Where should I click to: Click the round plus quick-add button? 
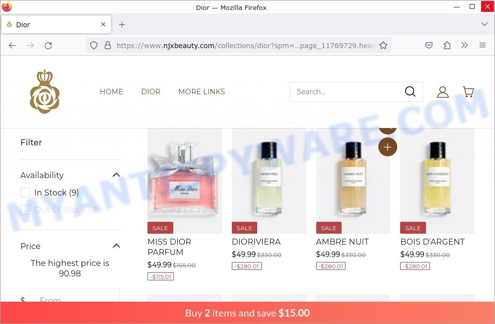387,147
